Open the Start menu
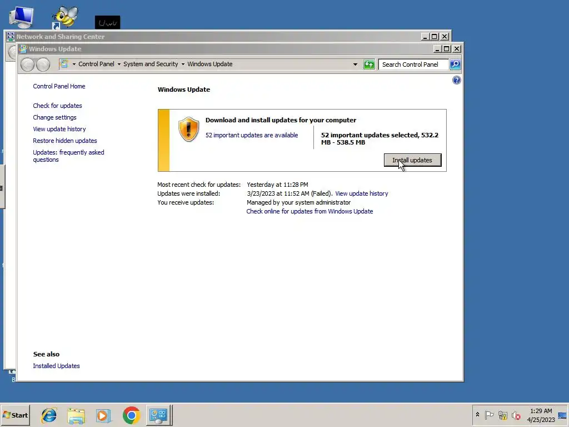 coord(15,415)
